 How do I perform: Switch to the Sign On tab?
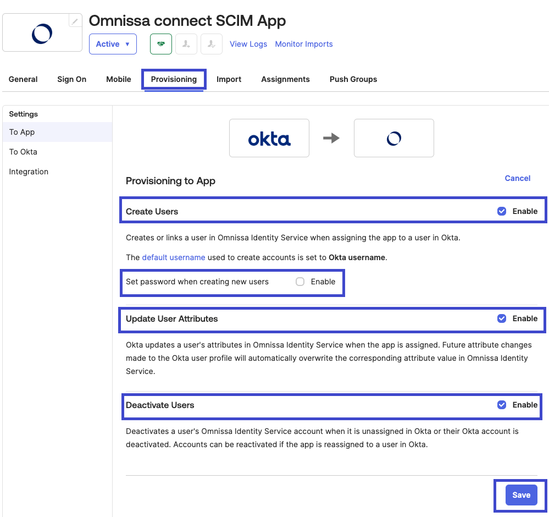pos(72,80)
